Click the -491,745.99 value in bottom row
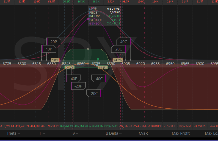 [x=22, y=126]
